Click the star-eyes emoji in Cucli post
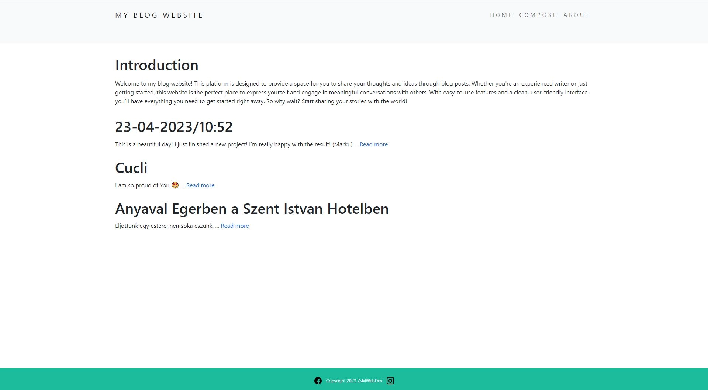 [175, 185]
